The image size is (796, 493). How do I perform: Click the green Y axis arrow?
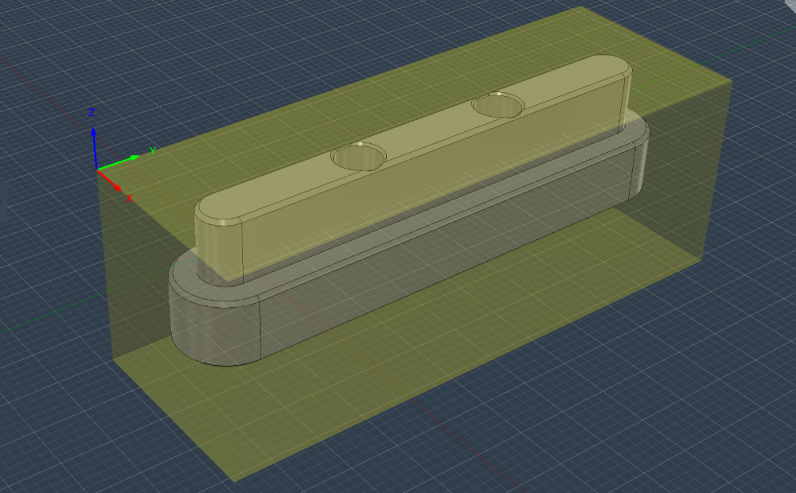pyautogui.click(x=118, y=162)
